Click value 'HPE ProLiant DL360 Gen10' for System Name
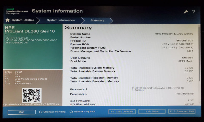 tap(174, 34)
